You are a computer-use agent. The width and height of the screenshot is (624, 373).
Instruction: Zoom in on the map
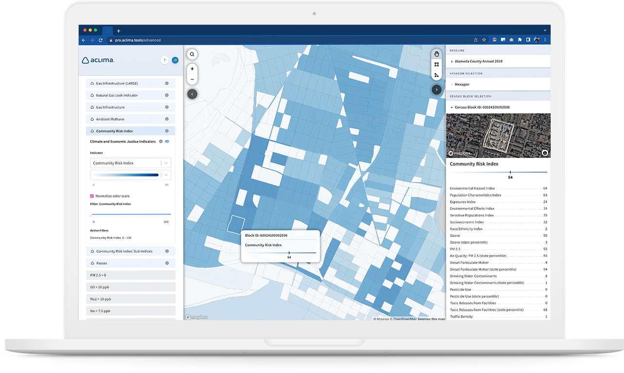point(192,69)
